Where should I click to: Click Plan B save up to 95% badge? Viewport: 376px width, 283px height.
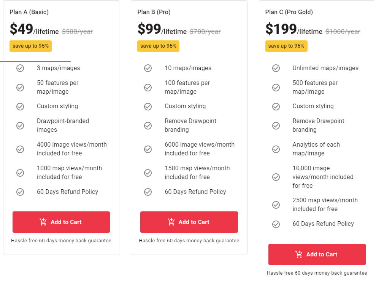coord(158,46)
